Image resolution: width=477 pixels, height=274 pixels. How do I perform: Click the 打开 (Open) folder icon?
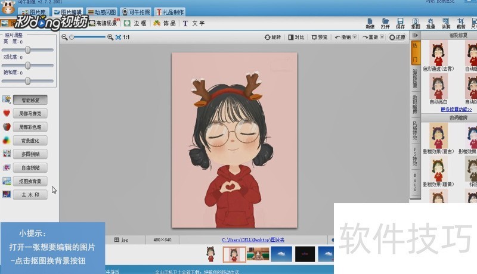385,23
